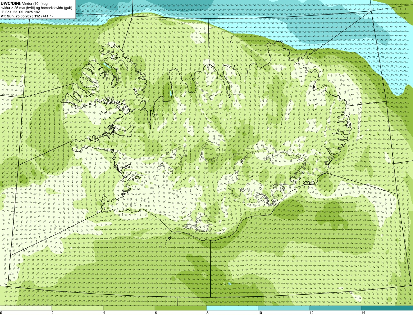The height and width of the screenshot is (315, 413).
Task: Click the 'IT: Fös. 23. 05. 2025 18Z' line
Action: 20,12
